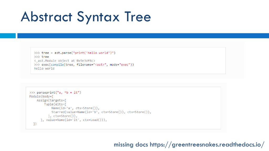
Task: Click the parseprint("a, *b = it") line
Action: click(55, 93)
